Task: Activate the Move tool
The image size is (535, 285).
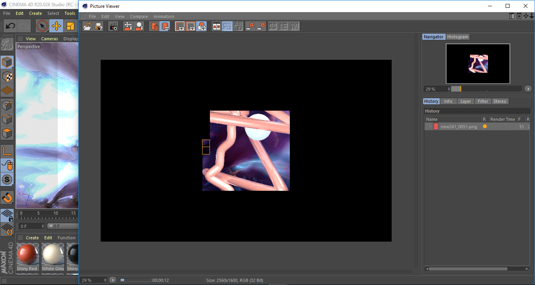Action: [56, 26]
